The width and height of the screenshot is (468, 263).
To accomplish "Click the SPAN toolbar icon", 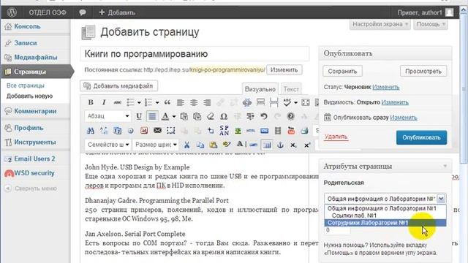I will pos(224,130).
